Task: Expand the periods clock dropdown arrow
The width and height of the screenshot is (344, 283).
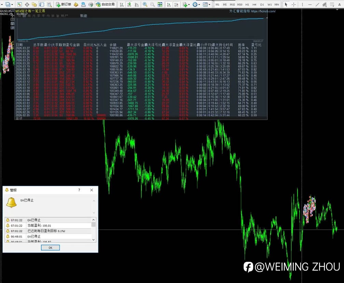Action: [x=199, y=4]
